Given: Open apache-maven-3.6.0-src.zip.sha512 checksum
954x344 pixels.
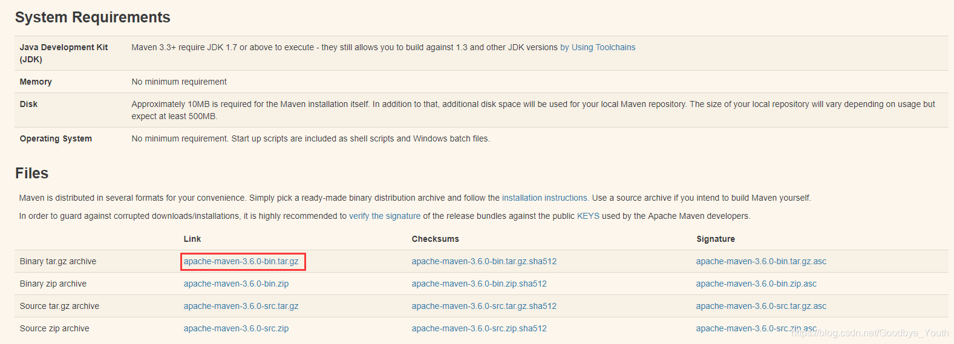Looking at the screenshot, I should [x=479, y=328].
